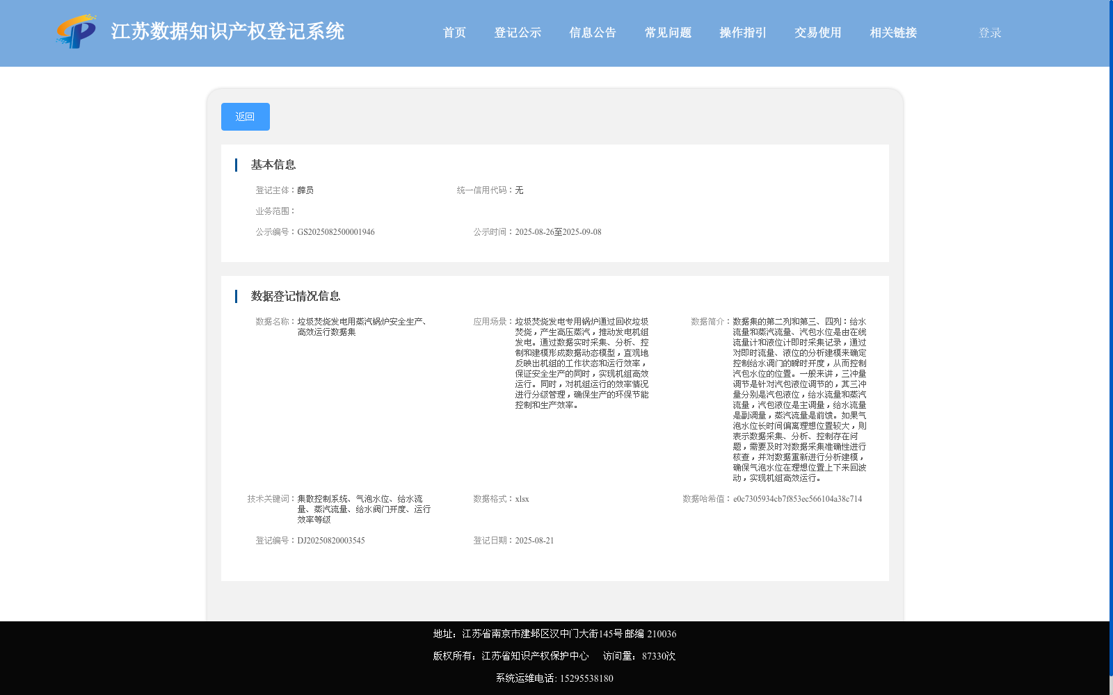Click 江苏省知识产权保护中心 in footer
Viewport: 1113px width, 695px height.
(x=535, y=656)
